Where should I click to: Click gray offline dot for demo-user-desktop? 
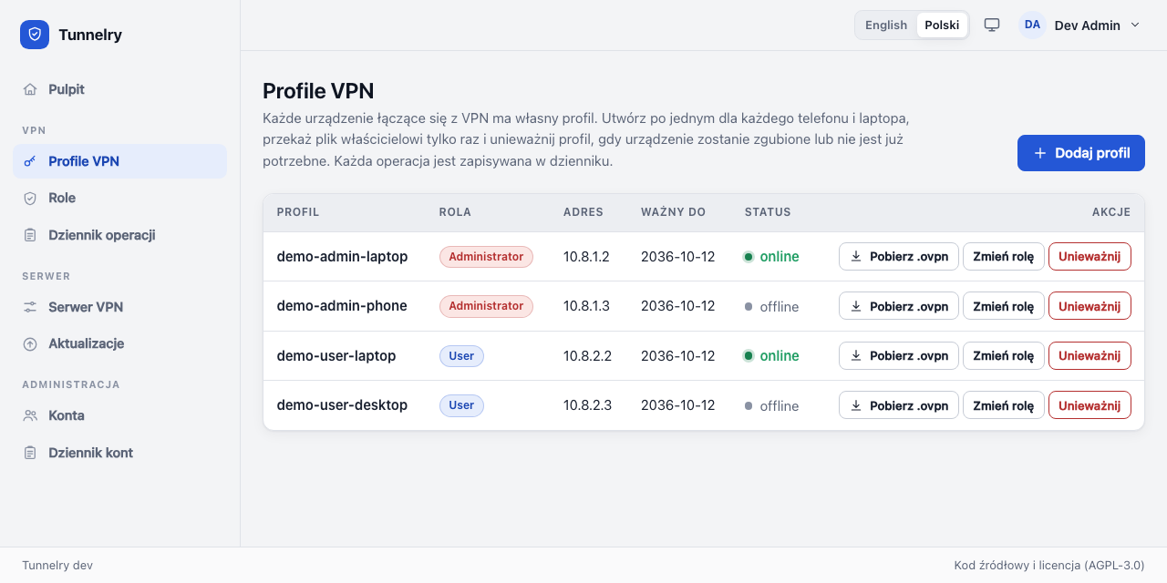(749, 406)
